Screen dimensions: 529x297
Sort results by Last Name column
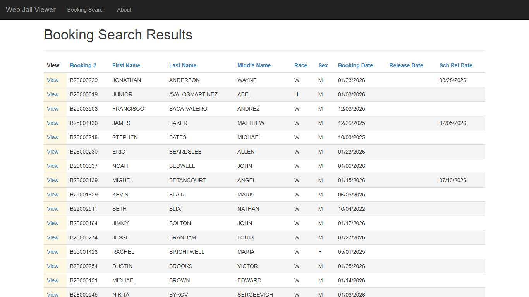[x=183, y=65]
